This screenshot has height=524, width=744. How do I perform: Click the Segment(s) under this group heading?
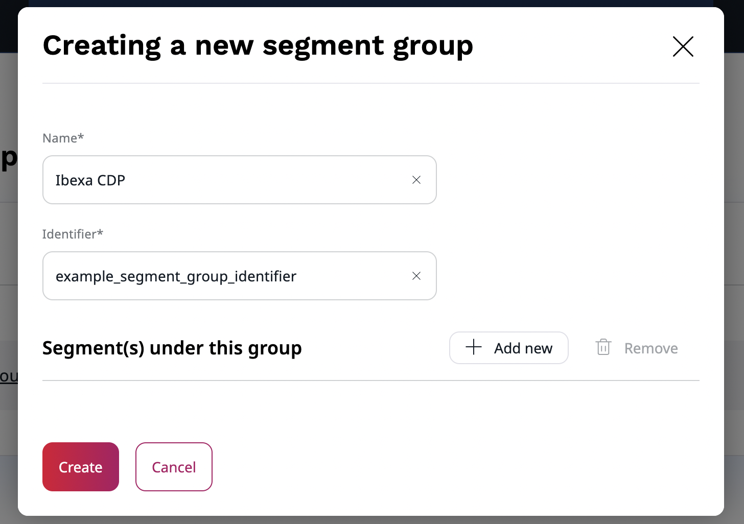coord(172,348)
